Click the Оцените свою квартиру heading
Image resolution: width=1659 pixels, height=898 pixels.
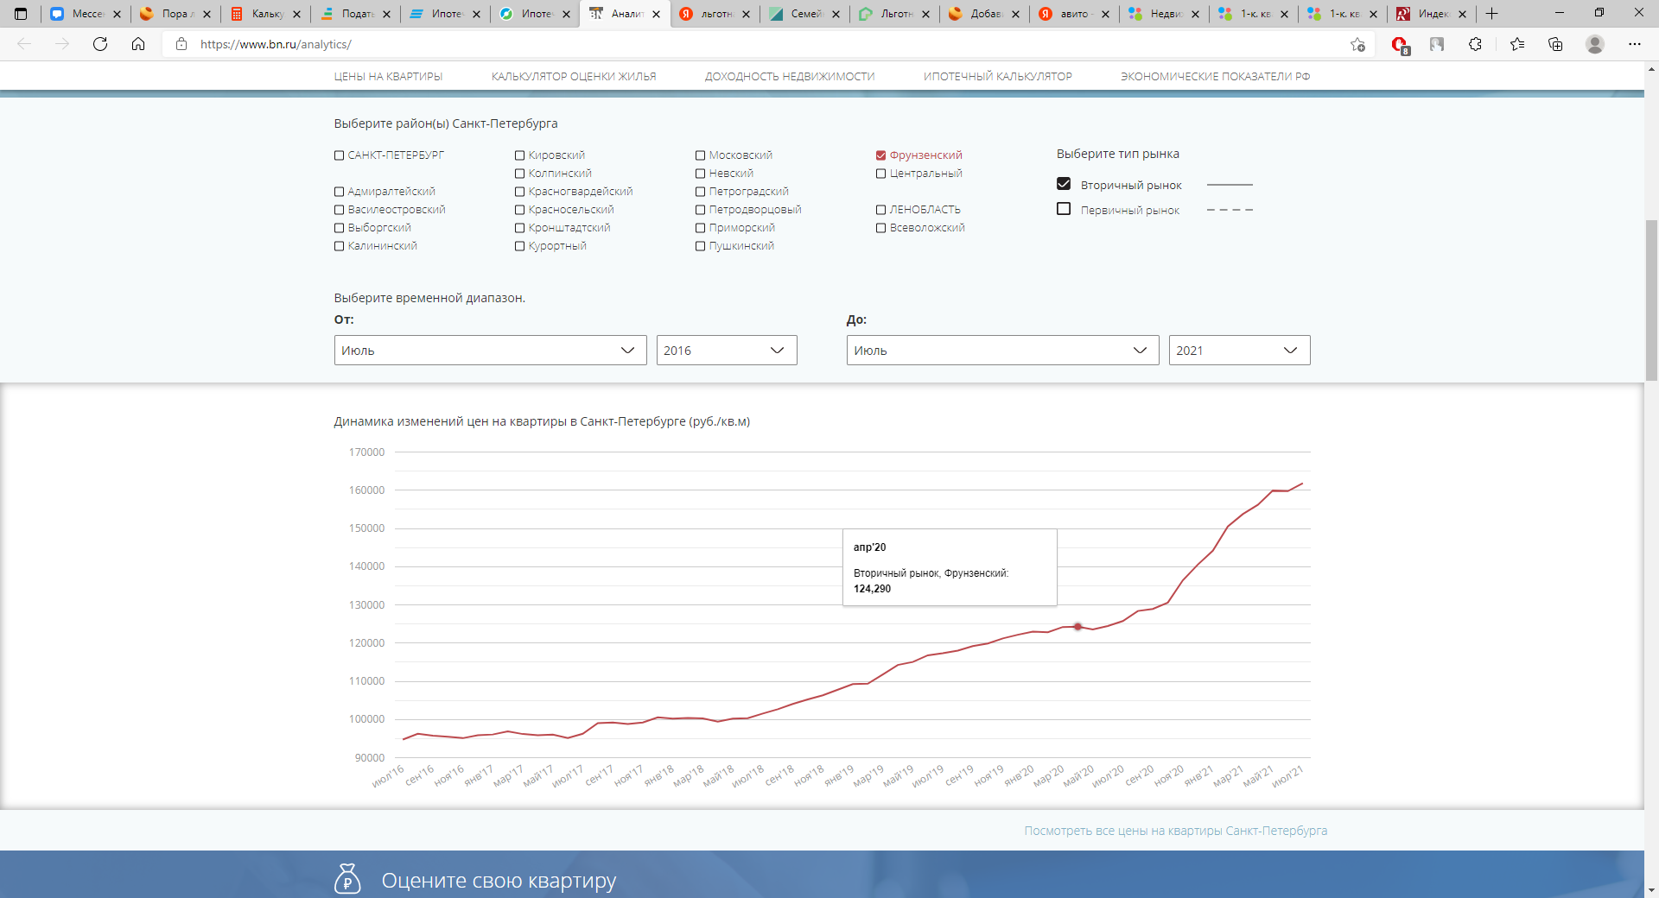(499, 881)
